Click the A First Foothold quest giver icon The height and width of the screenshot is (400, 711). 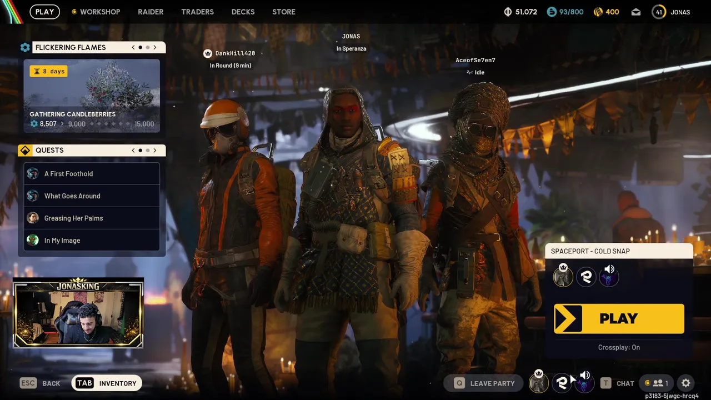[x=33, y=173]
